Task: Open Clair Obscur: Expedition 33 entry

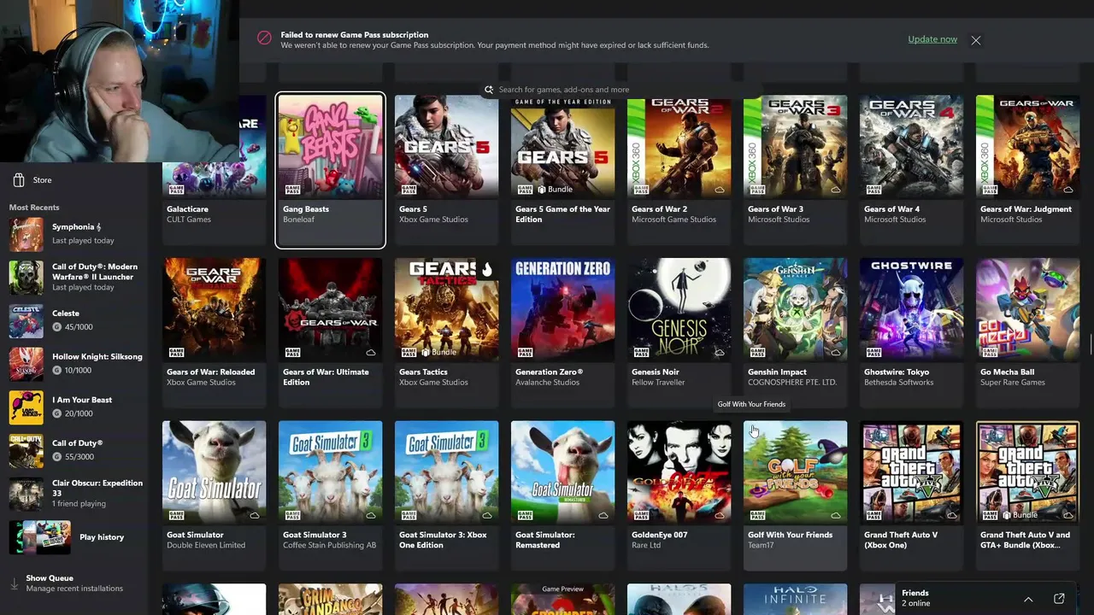Action: tap(74, 493)
